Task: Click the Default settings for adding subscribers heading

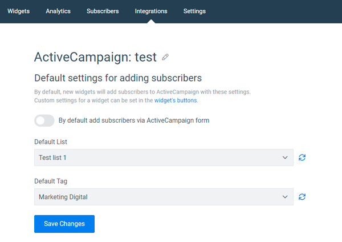Action: (118, 78)
